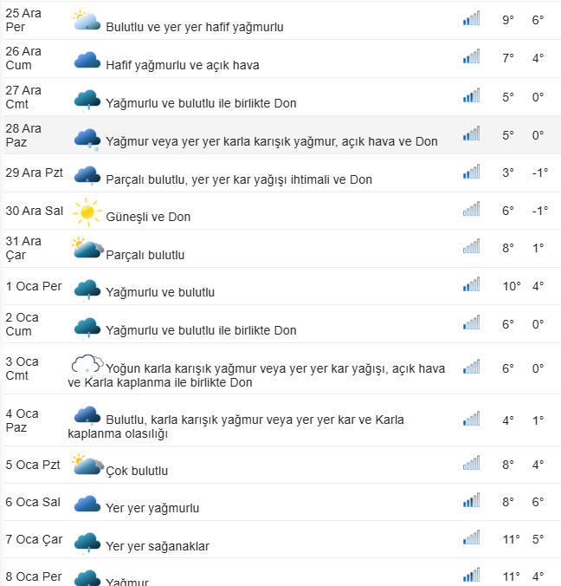This screenshot has width=561, height=586.
Task: Click the rain cloud icon for 27 Ara Cmt
Action: [87, 101]
